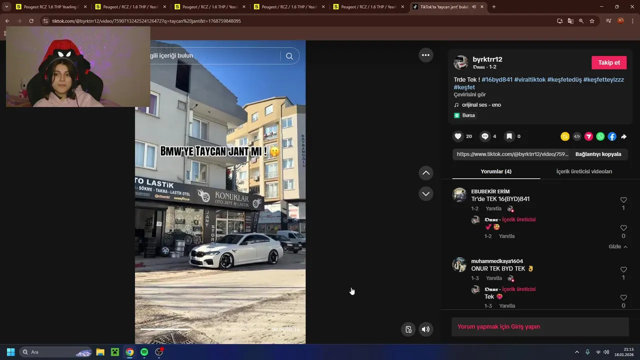Open the tab search dropdown in Chrome
Screen dimensions: 640x360
pyautogui.click(x=6, y=7)
